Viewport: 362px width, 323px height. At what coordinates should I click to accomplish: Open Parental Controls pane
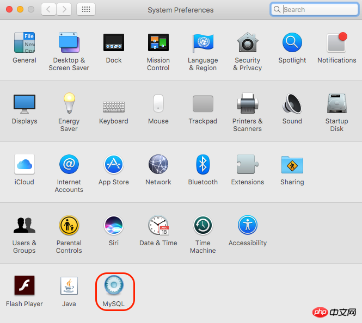69,225
